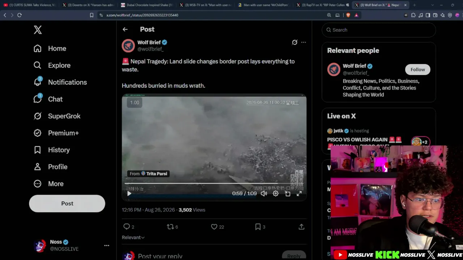
Task: Click the back arrow beside Post
Action: click(125, 30)
